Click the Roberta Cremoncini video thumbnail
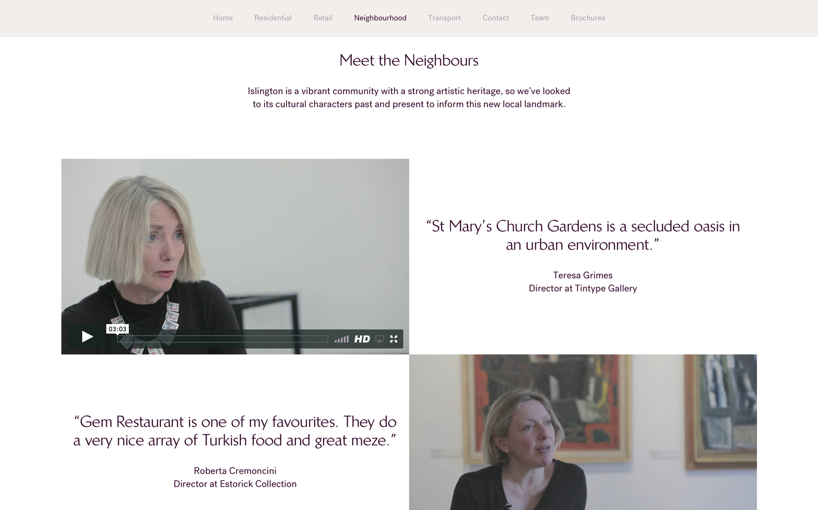This screenshot has height=510, width=818. coord(583,432)
